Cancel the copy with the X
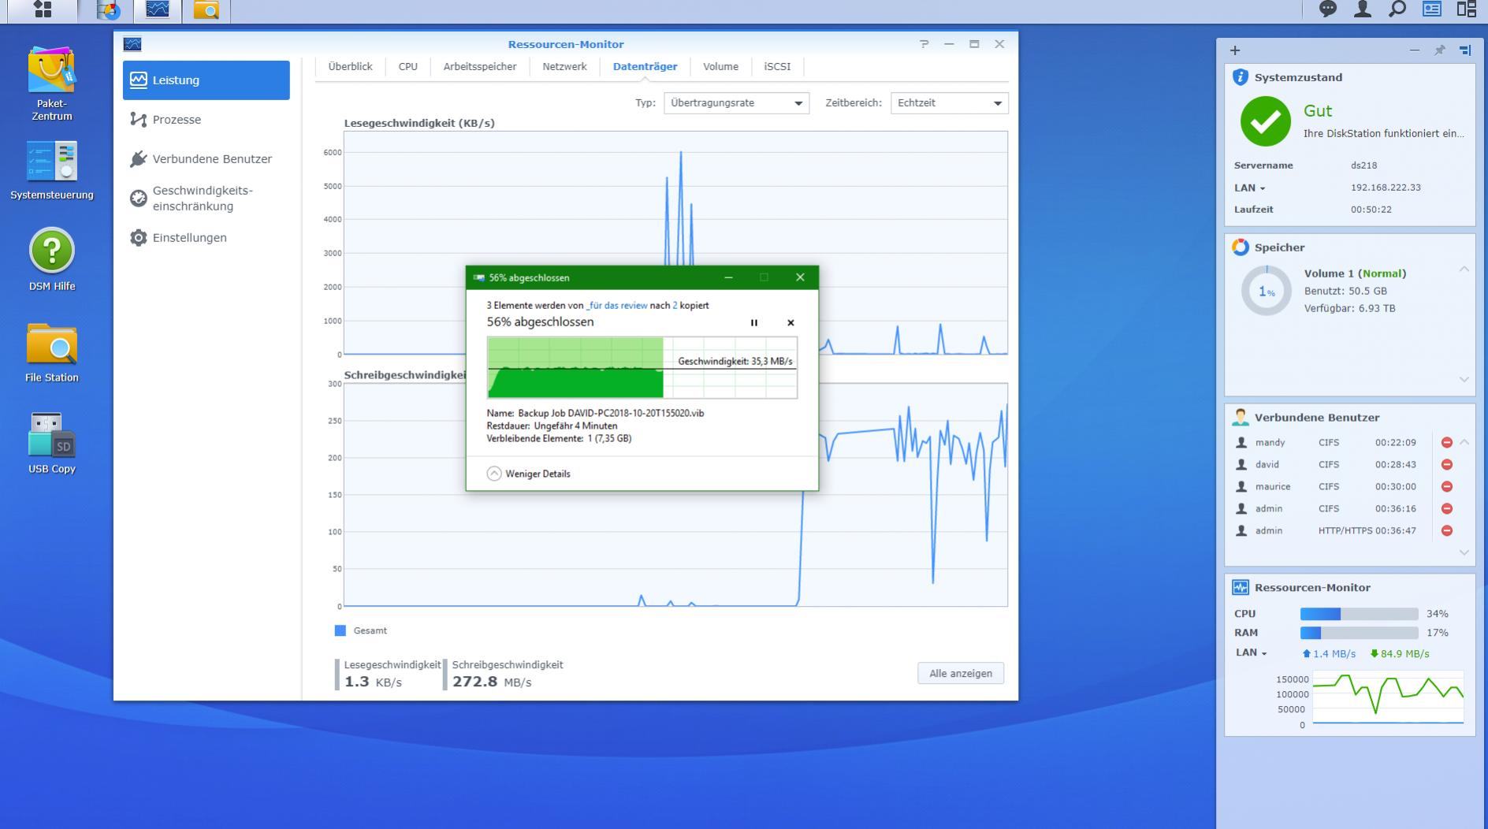Viewport: 1488px width, 829px height. (790, 322)
